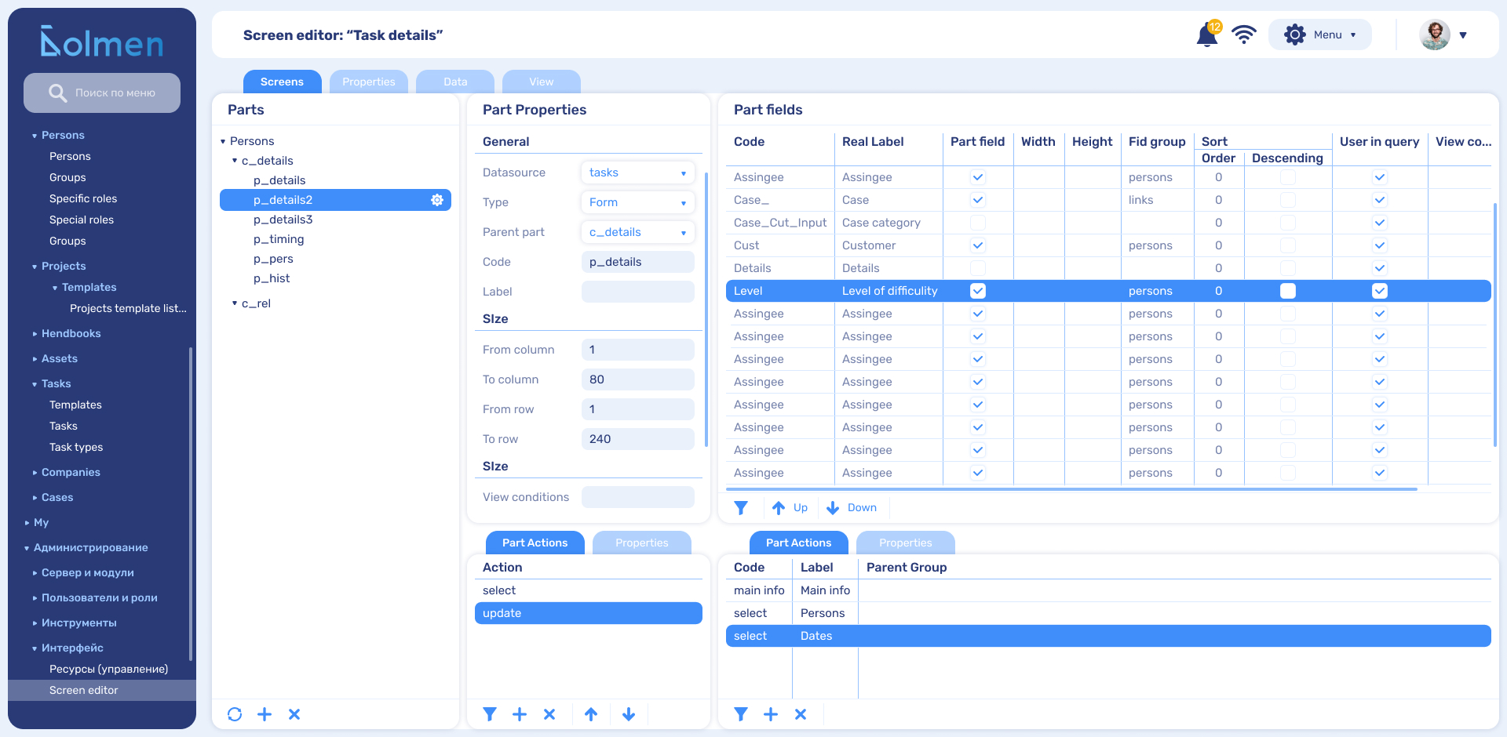Toggle Descending checkbox for Level row
Screen dimensions: 1507x737
click(x=1288, y=291)
